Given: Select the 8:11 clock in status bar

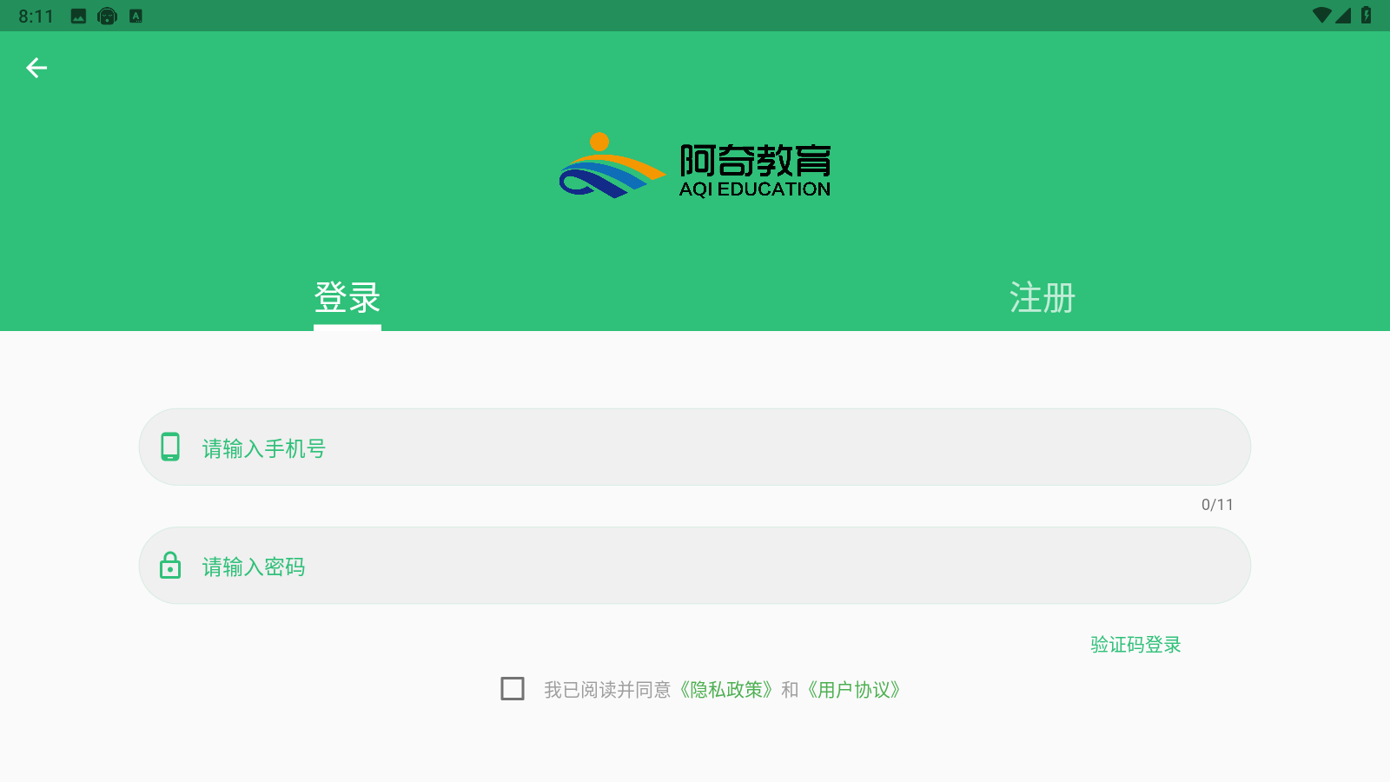Looking at the screenshot, I should (x=36, y=16).
